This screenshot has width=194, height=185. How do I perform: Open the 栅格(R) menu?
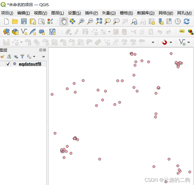[126, 13]
